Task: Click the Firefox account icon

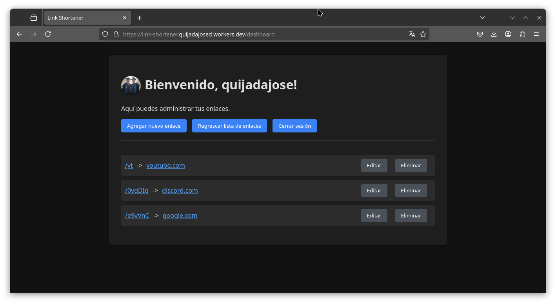Action: click(508, 34)
